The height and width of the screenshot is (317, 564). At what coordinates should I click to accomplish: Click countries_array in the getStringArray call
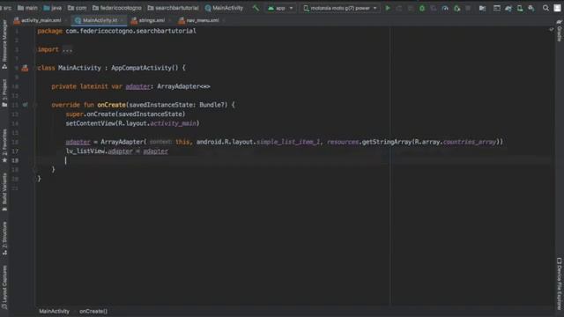coord(470,142)
